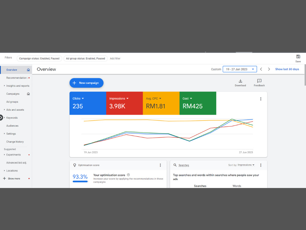Image resolution: width=306 pixels, height=230 pixels.
Task: Click the Download icon
Action: (x=241, y=81)
